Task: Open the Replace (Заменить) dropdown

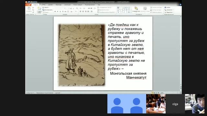Action: (169, 10)
